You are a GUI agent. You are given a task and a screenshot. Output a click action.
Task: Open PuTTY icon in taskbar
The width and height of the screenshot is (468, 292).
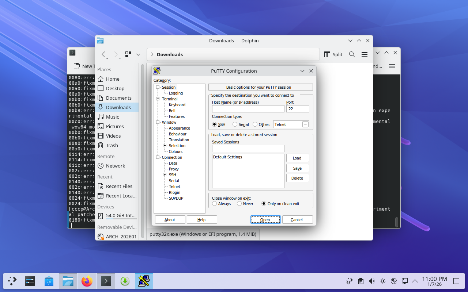pos(144,281)
